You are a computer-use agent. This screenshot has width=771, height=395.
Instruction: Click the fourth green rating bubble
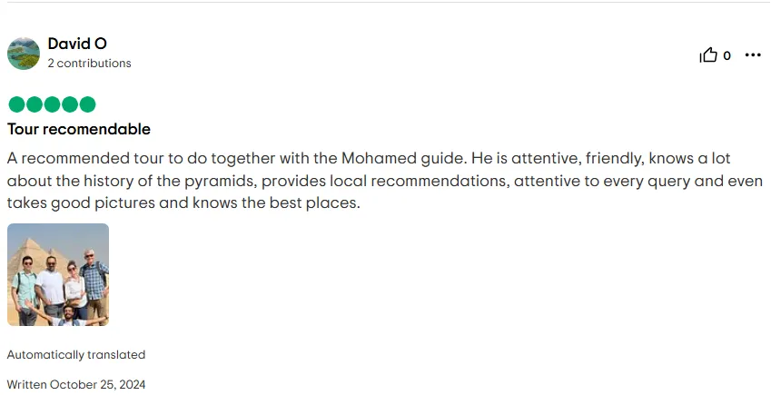click(70, 104)
